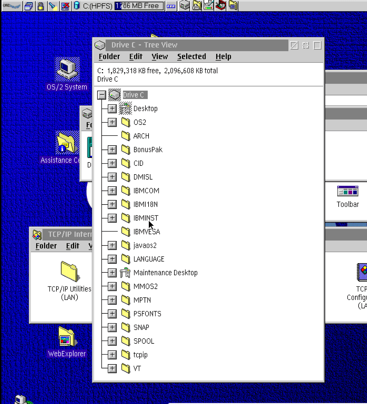The image size is (367, 404).
Task: Click the TCP/IP Configuration notebook icon
Action: tap(363, 271)
